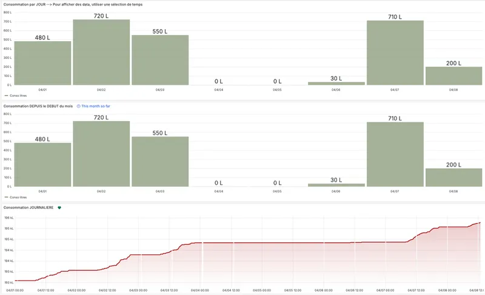
Task: Click the 04/07 12:00 time label in JOURNALIERE chart
Action: coord(416,290)
